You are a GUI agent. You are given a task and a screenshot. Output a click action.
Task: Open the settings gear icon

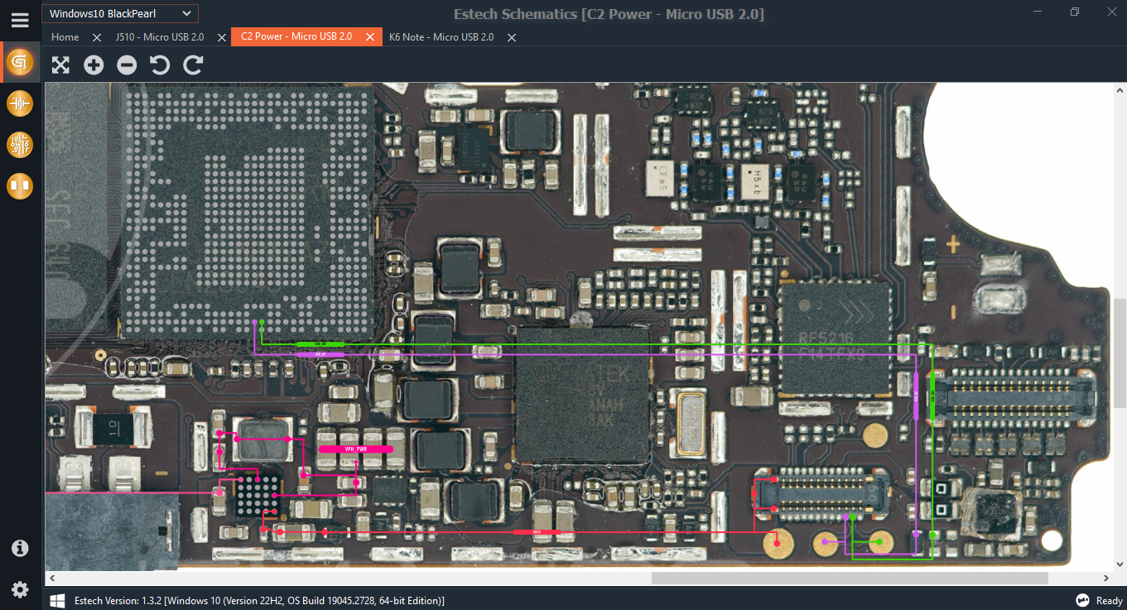[20, 590]
